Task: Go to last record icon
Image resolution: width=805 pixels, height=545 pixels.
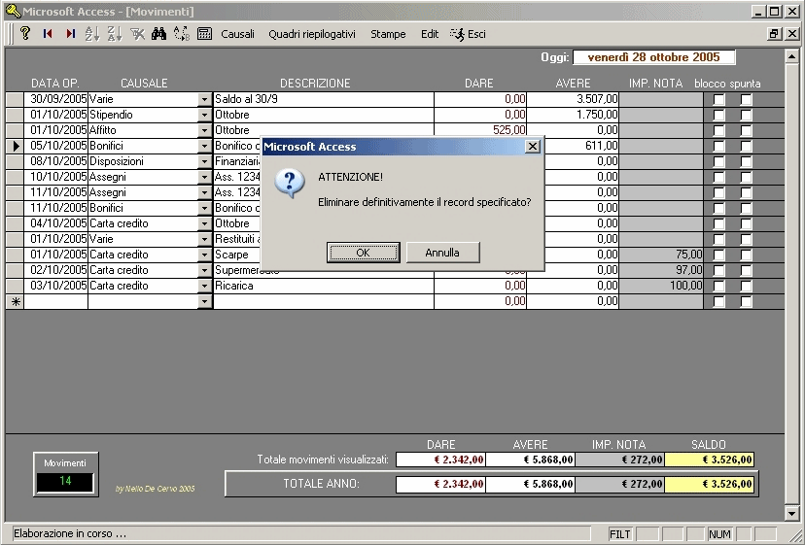Action: 70,33
